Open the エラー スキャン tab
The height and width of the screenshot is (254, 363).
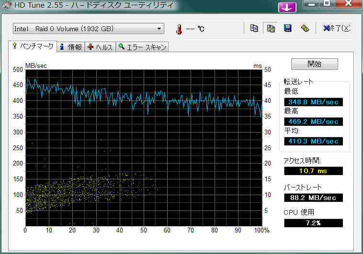(143, 47)
